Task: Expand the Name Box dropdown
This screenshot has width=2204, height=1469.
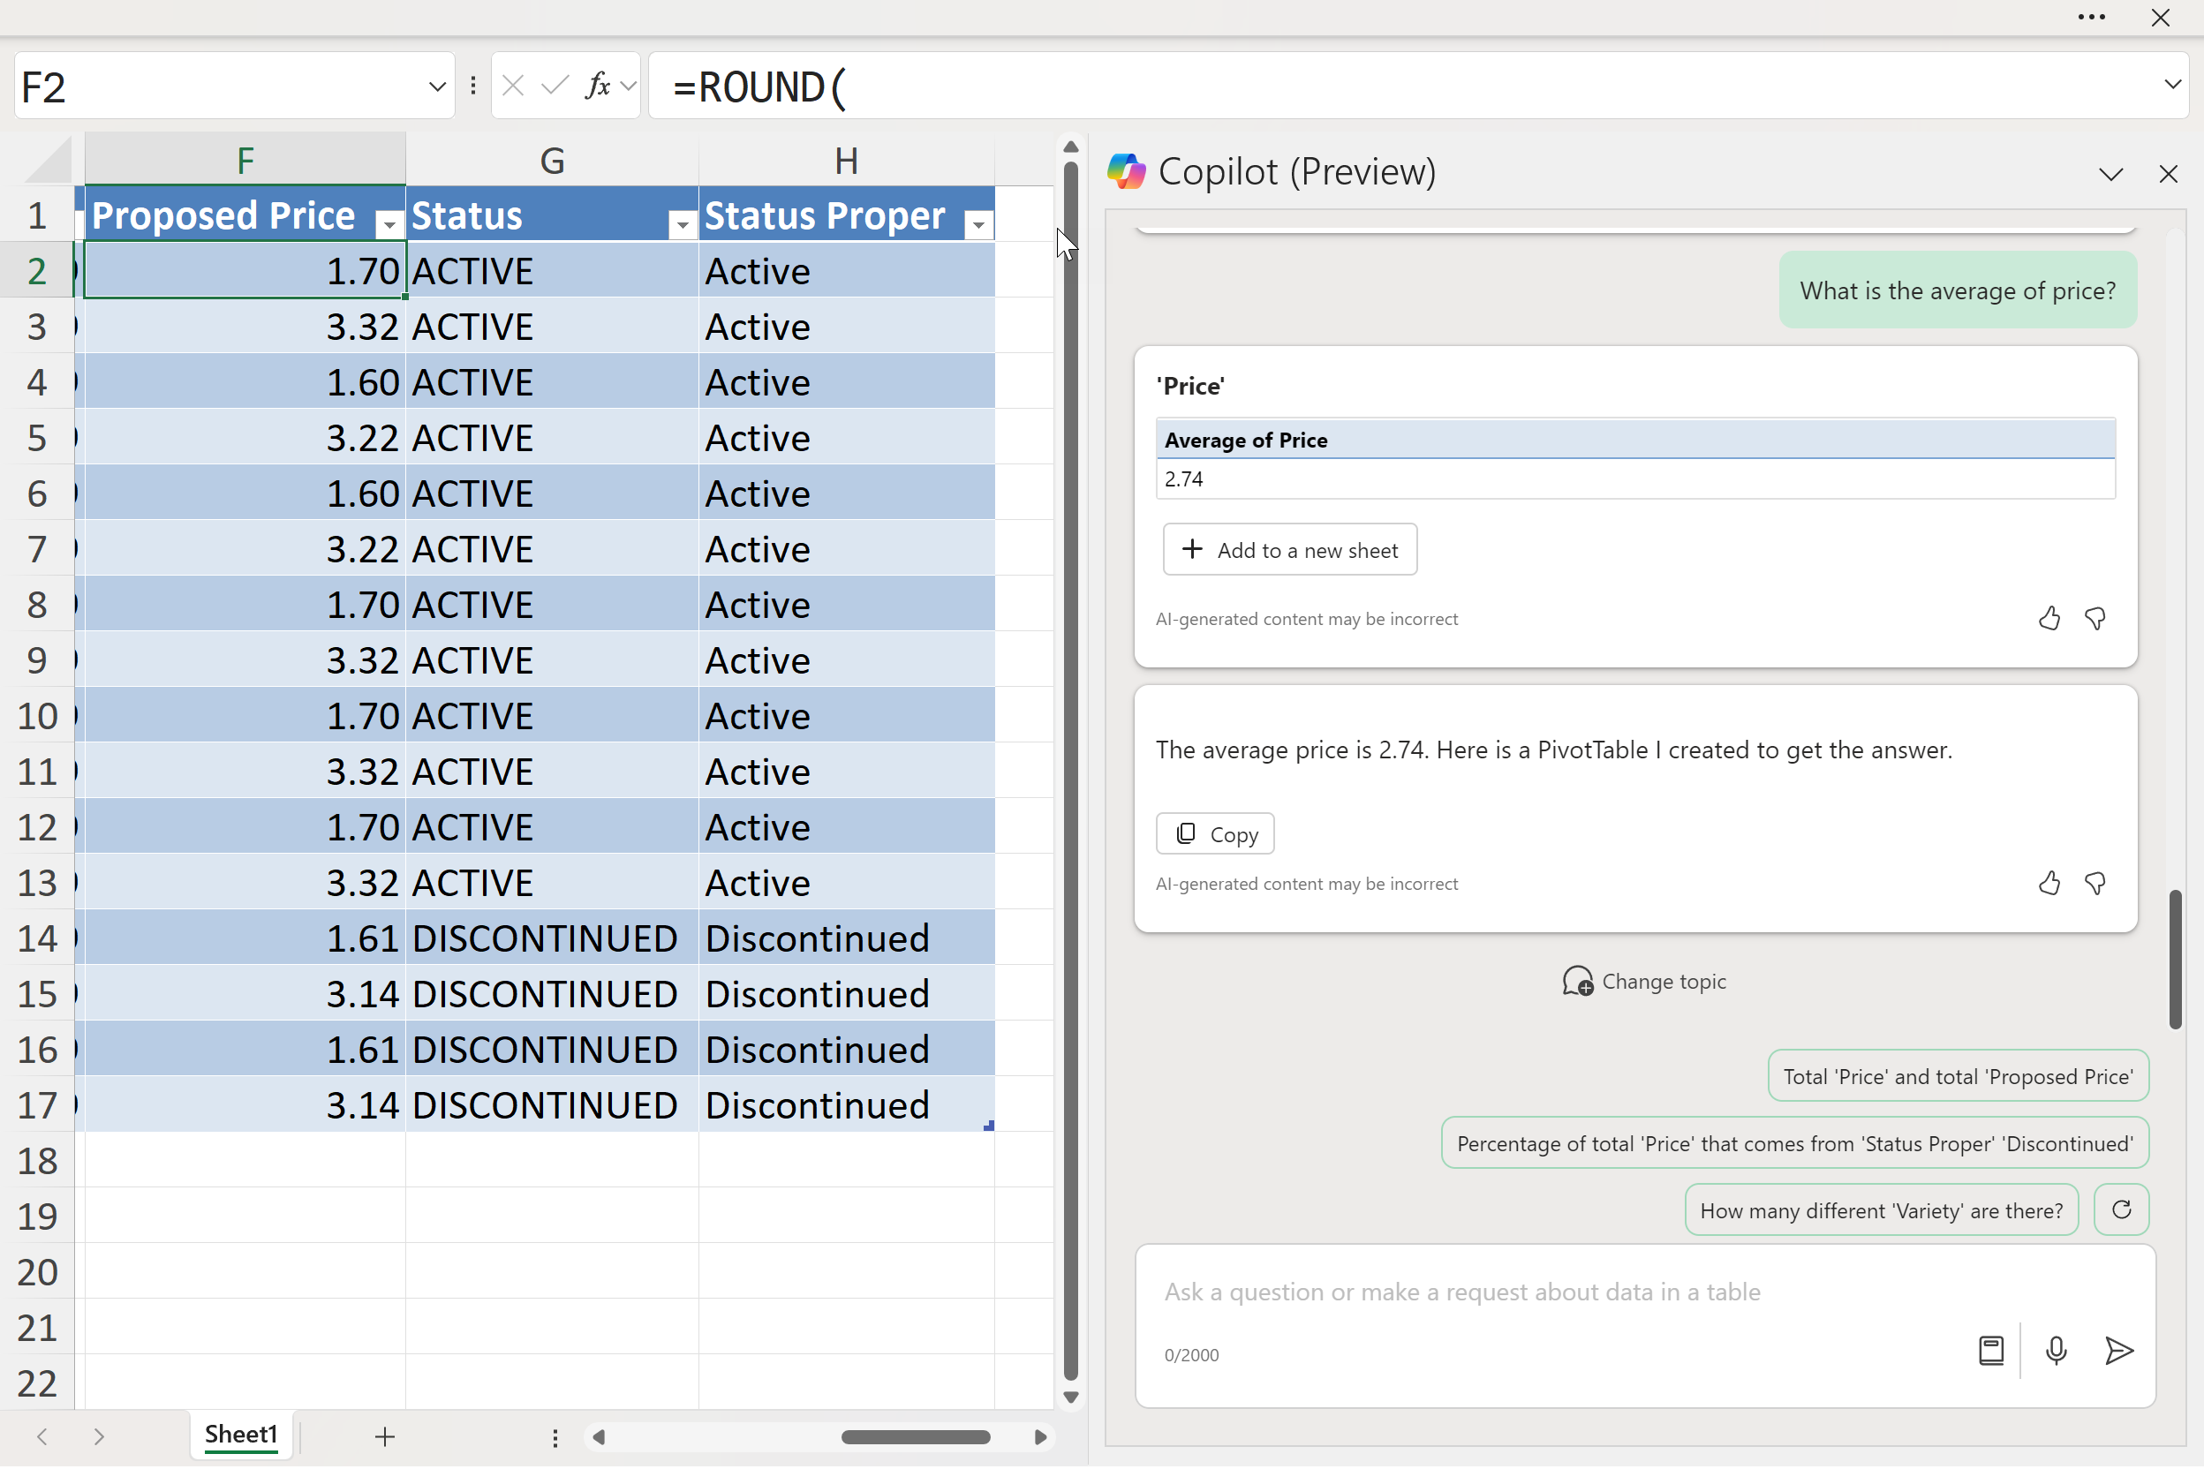Action: (x=437, y=87)
